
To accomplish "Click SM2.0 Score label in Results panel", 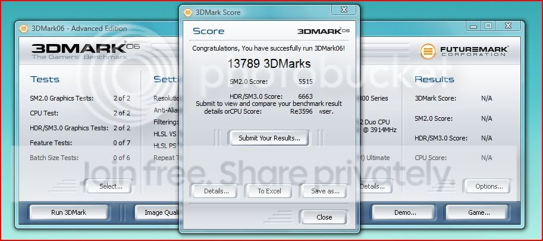I will [434, 118].
